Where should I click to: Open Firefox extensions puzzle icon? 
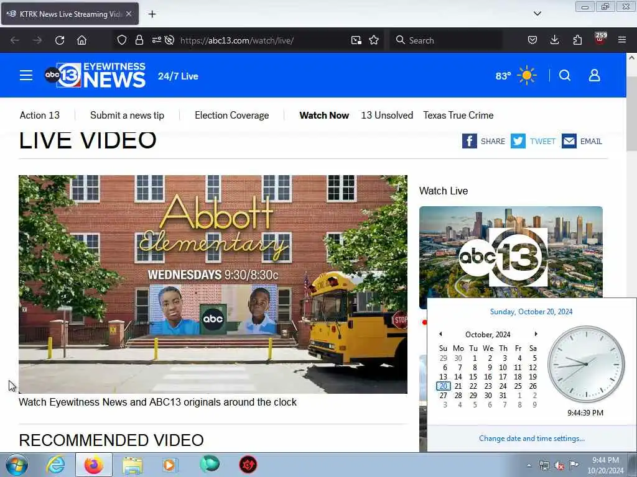(x=577, y=40)
